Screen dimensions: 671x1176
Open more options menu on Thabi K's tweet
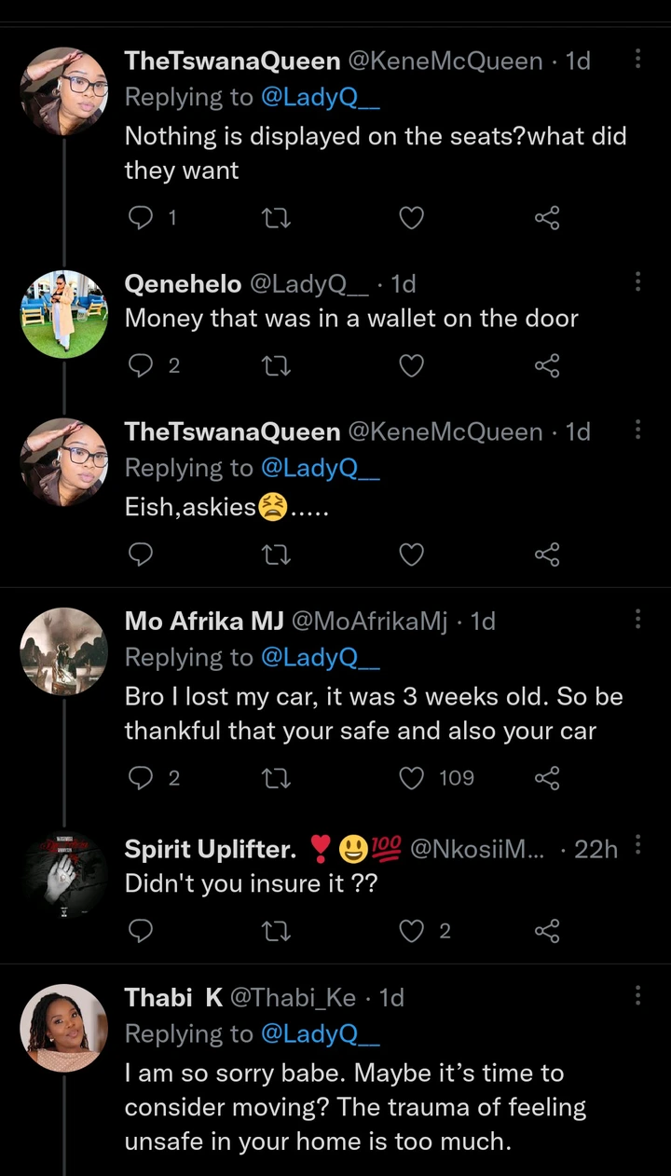tap(638, 996)
